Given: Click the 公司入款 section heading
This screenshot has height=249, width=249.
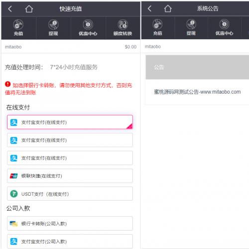Looking at the screenshot, I should 18,208.
